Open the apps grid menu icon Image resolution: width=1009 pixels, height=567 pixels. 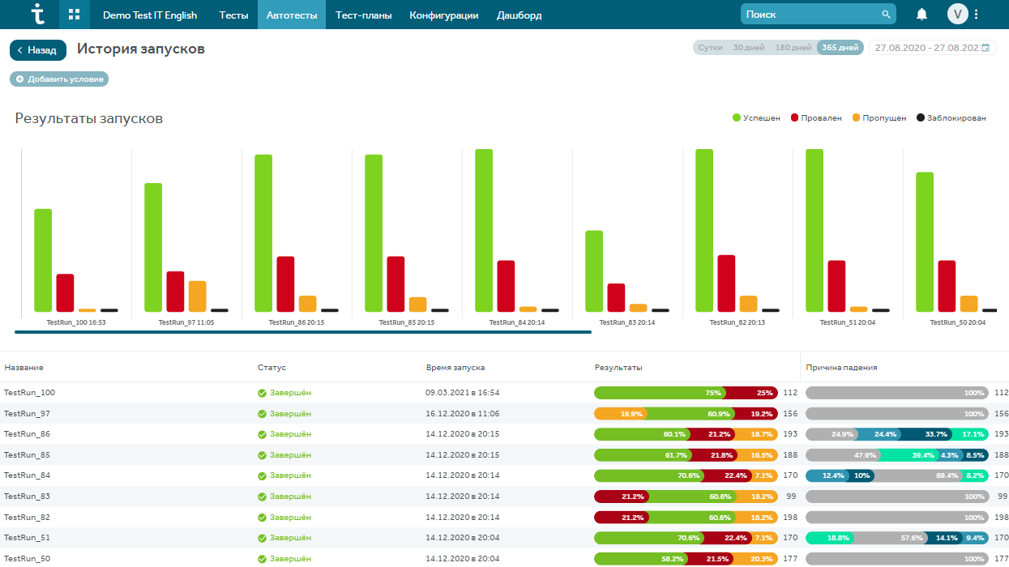click(x=75, y=15)
